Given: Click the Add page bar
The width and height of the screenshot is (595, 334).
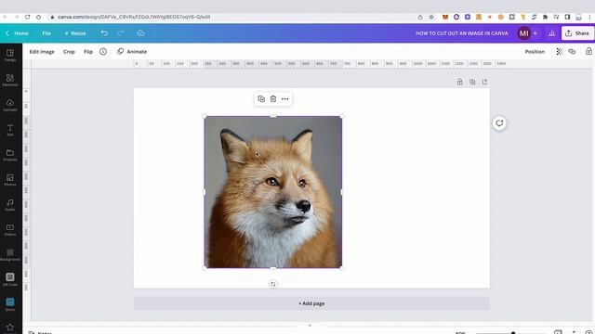Looking at the screenshot, I should pos(311,303).
